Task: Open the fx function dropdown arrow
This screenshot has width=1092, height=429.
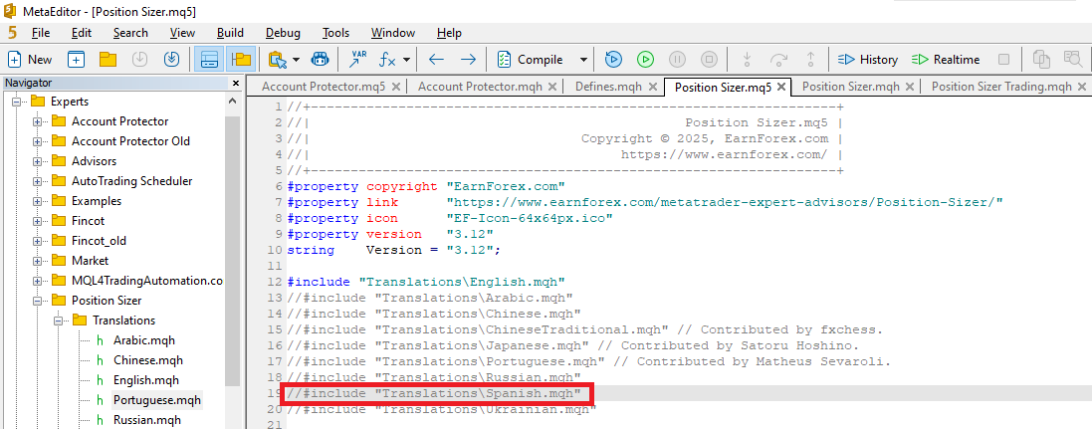Action: [406, 59]
